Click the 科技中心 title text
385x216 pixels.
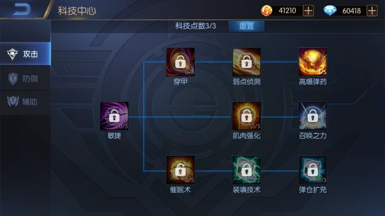pos(77,11)
